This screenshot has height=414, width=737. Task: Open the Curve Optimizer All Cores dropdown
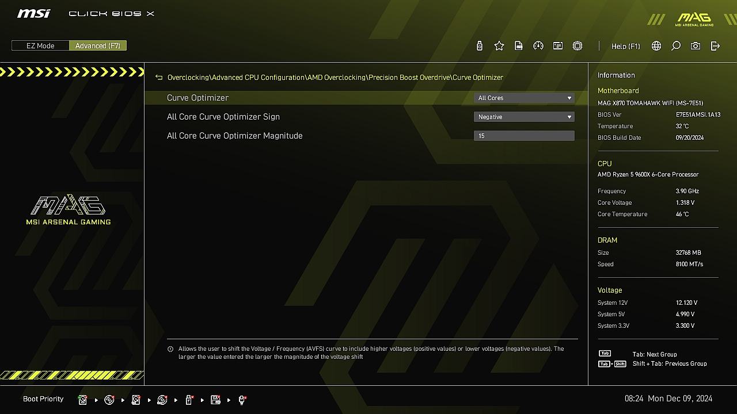pos(524,98)
